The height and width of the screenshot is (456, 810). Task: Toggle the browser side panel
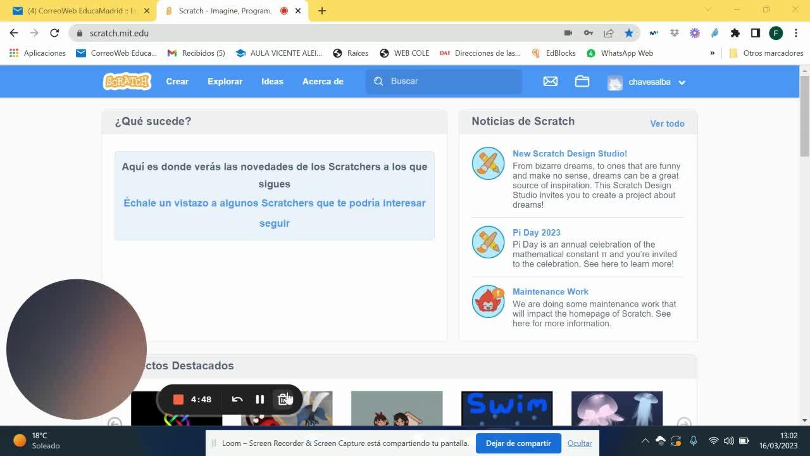pyautogui.click(x=755, y=33)
